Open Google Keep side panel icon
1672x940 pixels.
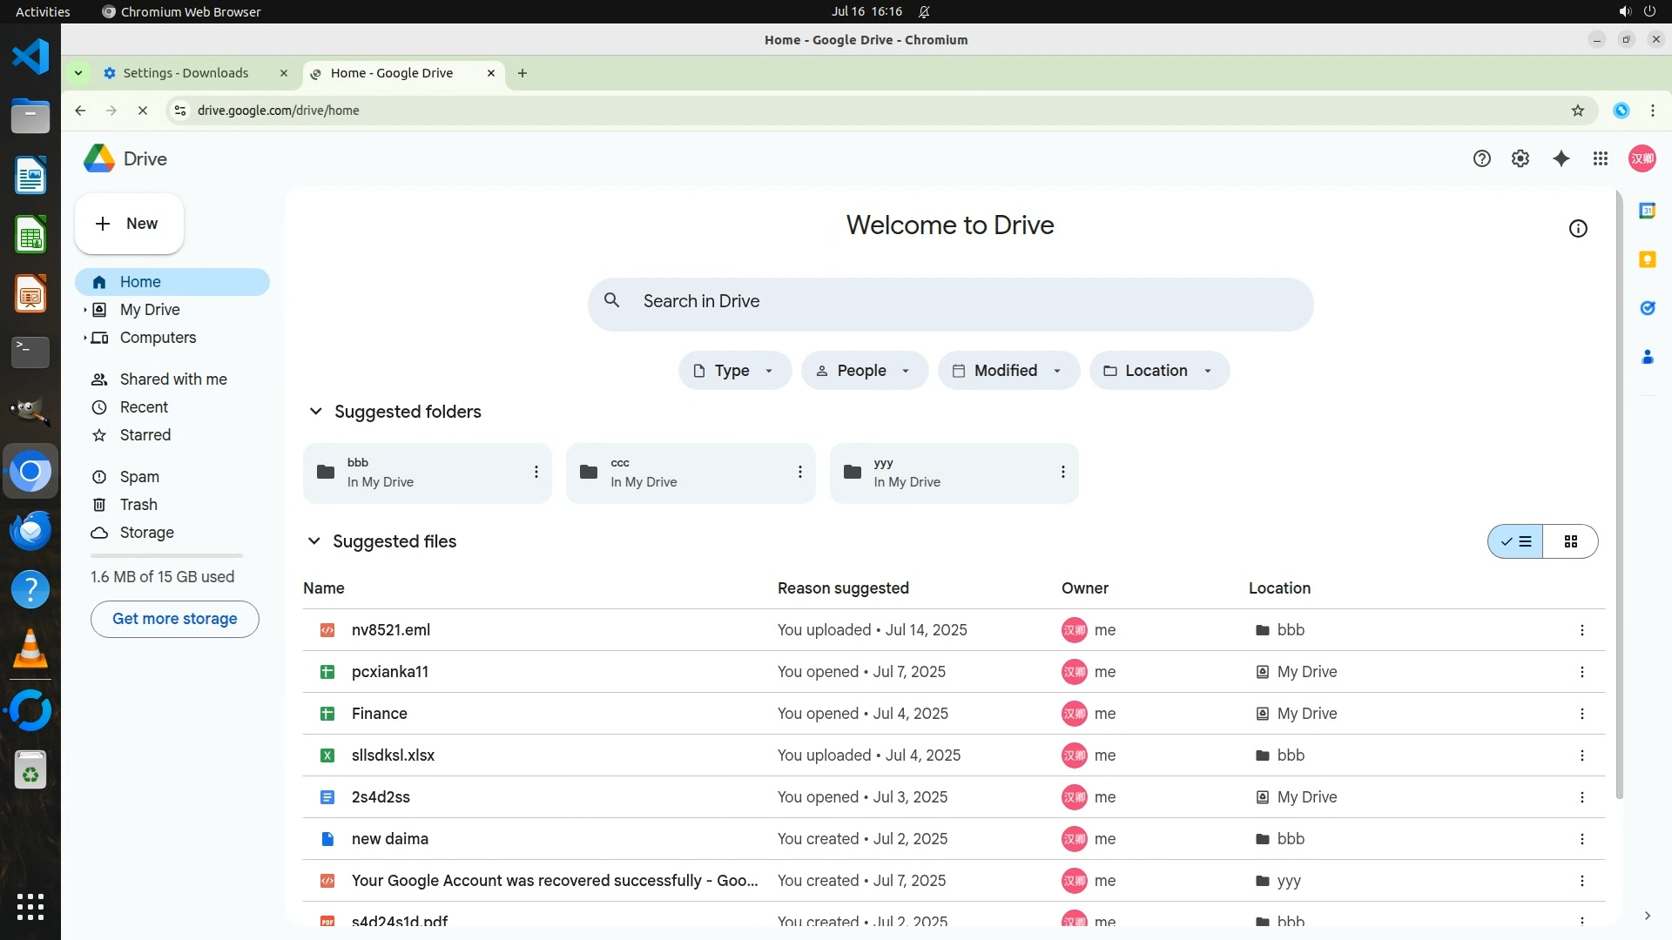pyautogui.click(x=1647, y=259)
